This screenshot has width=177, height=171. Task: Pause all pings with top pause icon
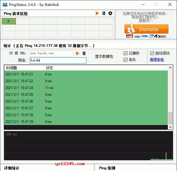pos(104,13)
